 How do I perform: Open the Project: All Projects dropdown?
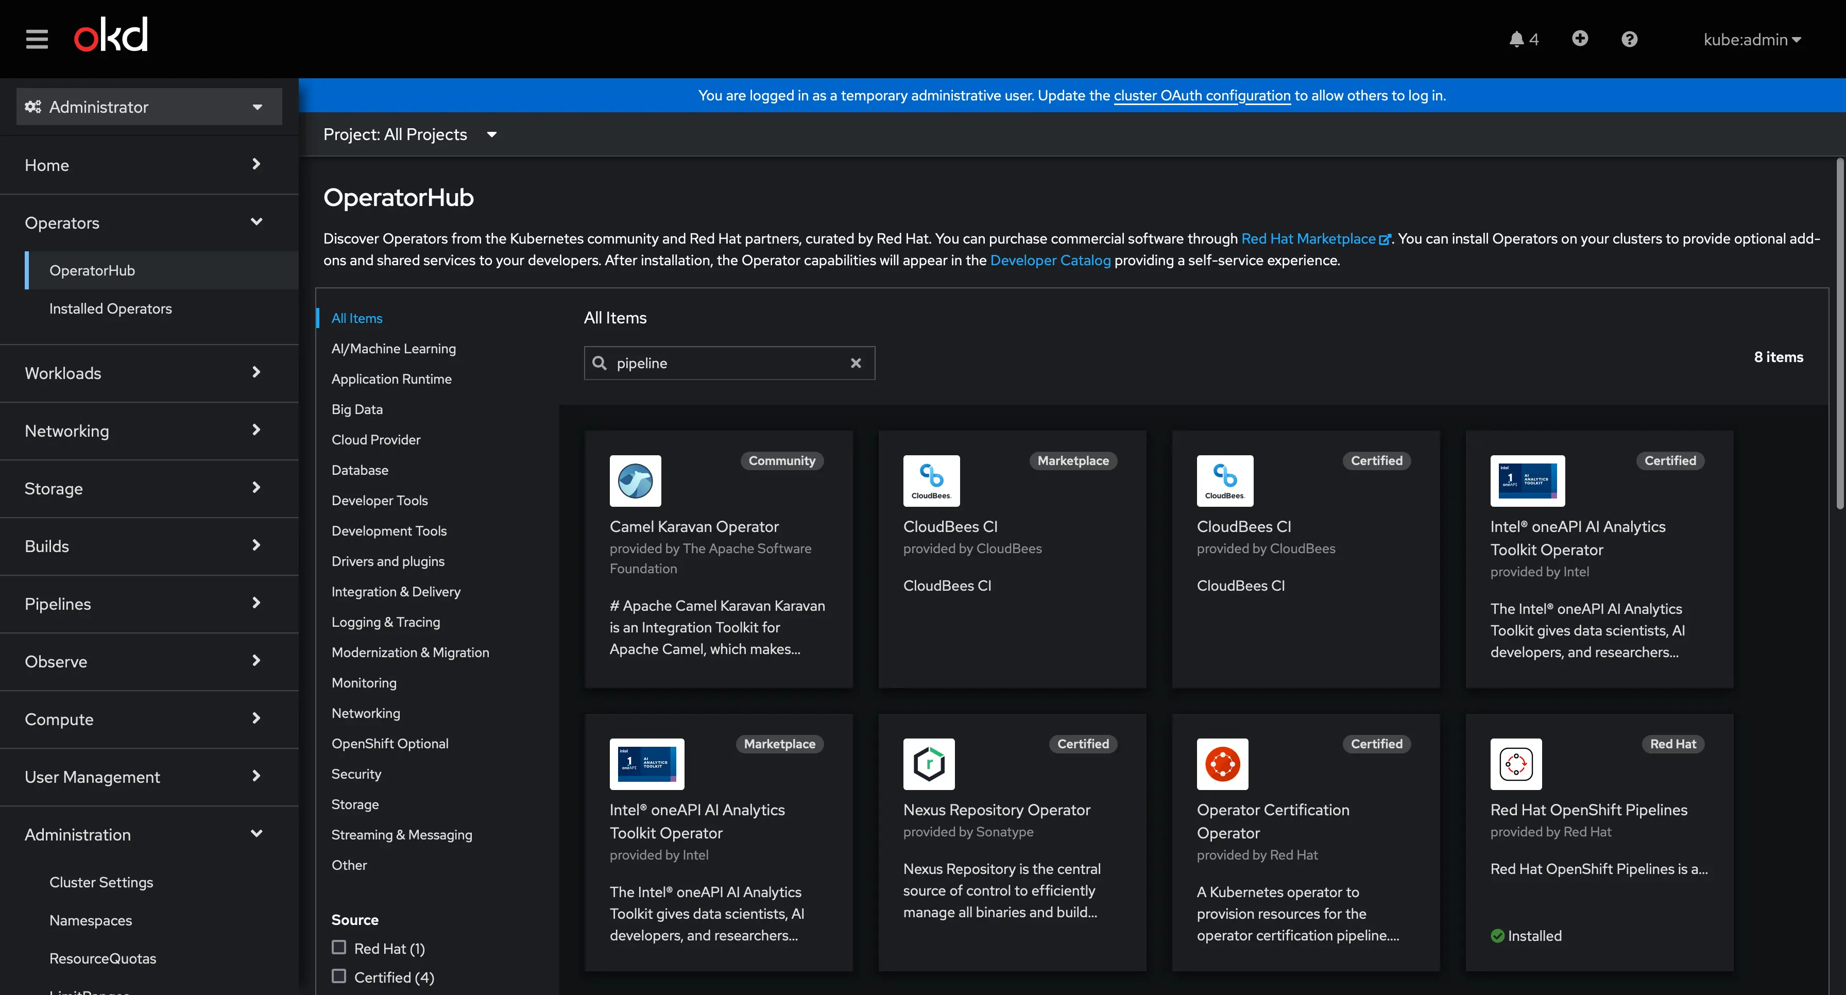point(410,134)
